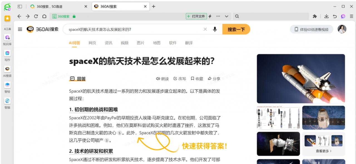The height and width of the screenshot is (164, 356).
Task: Click citation reference number 3
Action: tap(107, 140)
